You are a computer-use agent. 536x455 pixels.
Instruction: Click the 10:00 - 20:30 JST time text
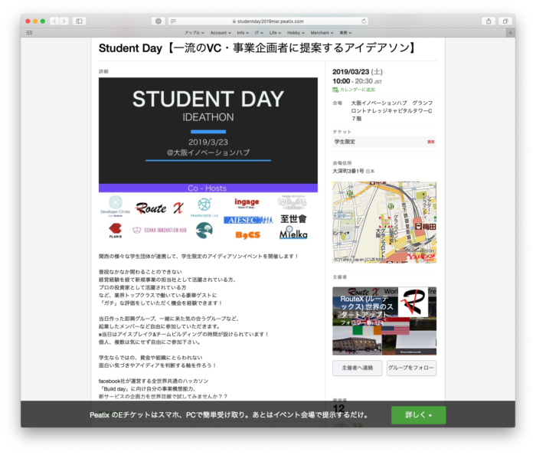click(358, 81)
